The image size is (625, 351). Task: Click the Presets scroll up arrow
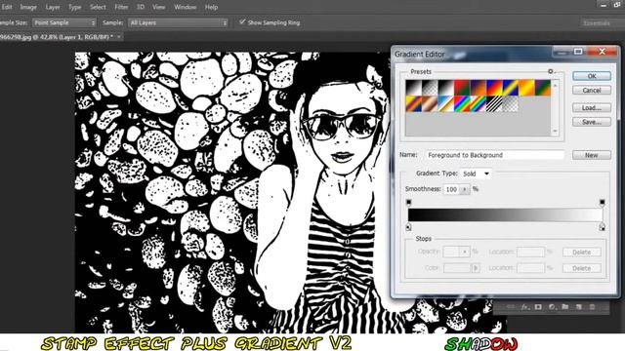tap(555, 85)
